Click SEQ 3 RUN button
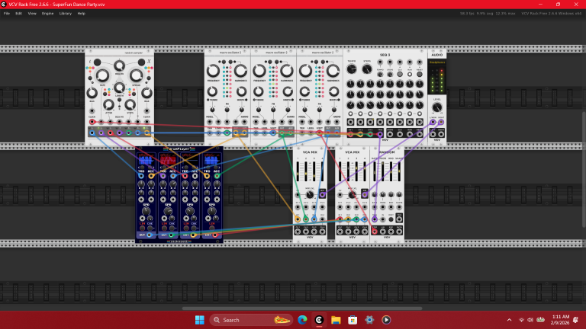Viewport: 586px width, 329px height. coord(410,74)
